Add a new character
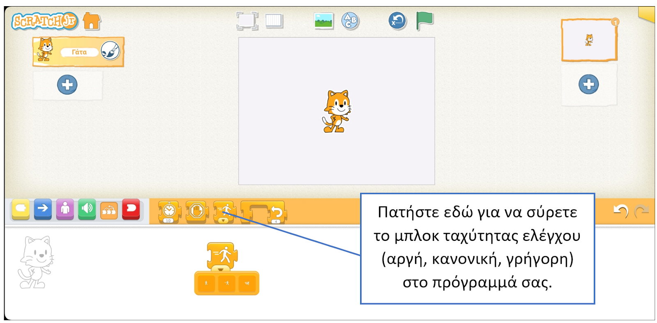The image size is (657, 323). [x=67, y=85]
